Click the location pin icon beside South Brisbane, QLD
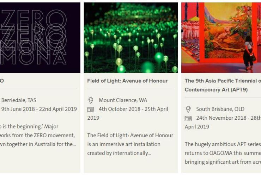This screenshot has height=176, width=261. point(188,109)
